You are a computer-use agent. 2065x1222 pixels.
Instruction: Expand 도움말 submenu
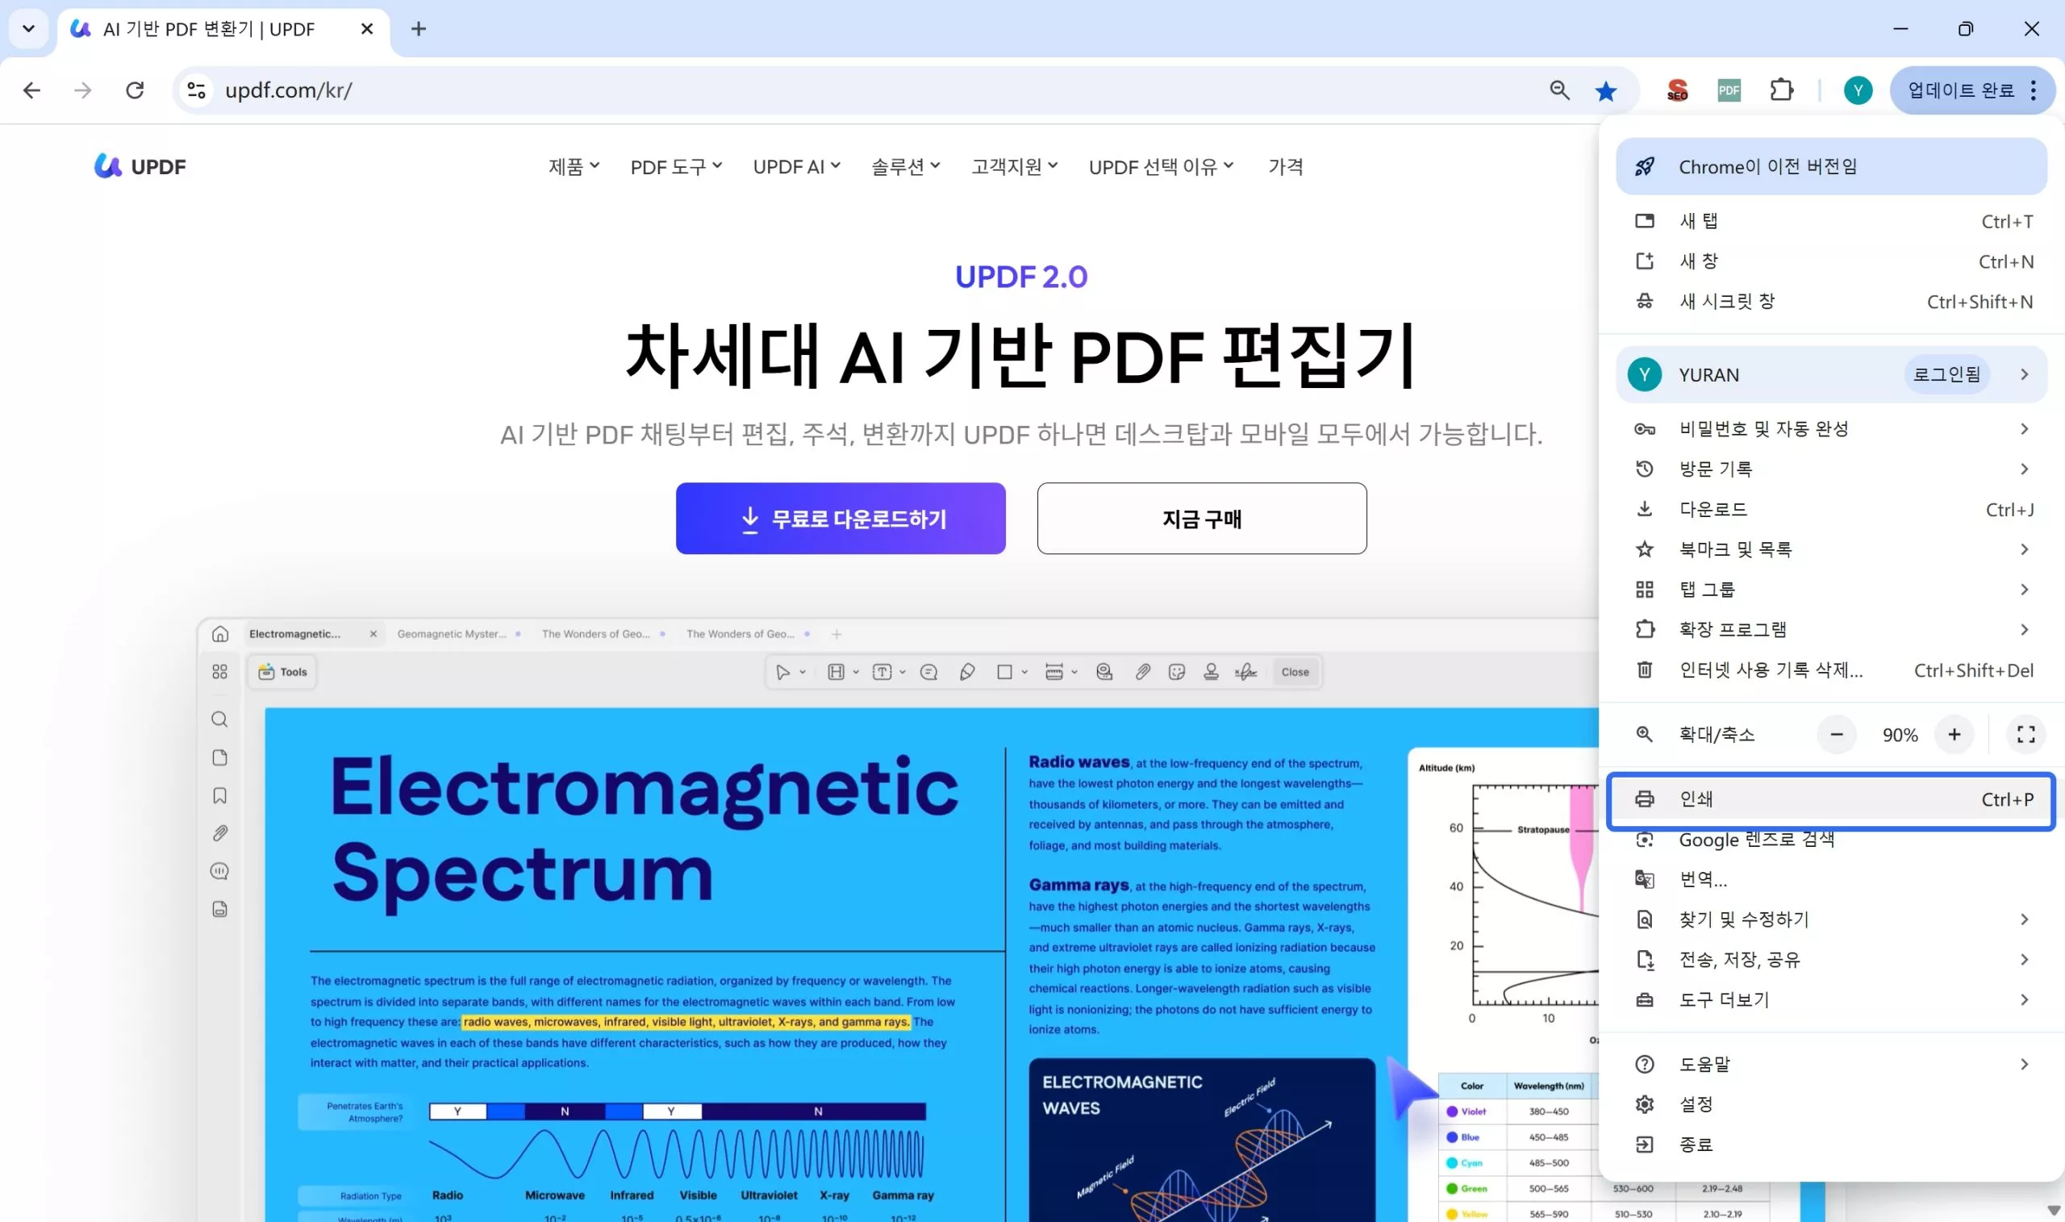click(1831, 1064)
